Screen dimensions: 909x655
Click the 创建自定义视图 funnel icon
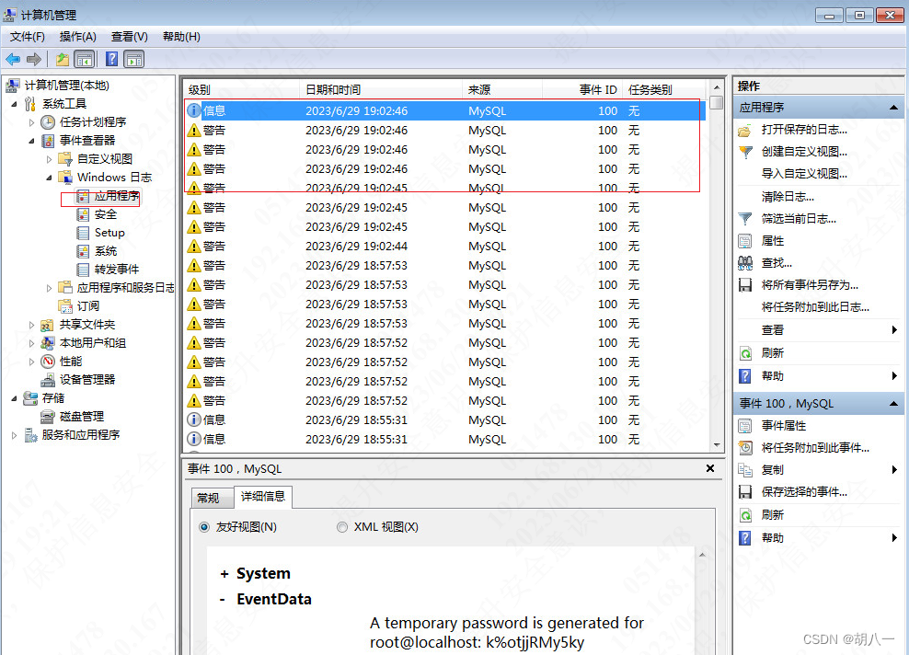pyautogui.click(x=745, y=153)
